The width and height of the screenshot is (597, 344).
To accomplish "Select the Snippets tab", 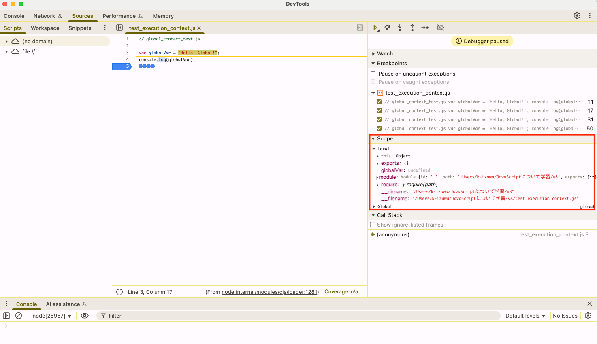I will click(x=79, y=28).
